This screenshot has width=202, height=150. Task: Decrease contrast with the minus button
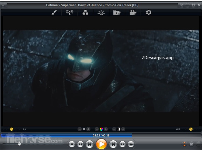[114, 129]
